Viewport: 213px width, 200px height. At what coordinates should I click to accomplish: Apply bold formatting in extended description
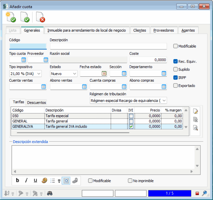pos(18,180)
